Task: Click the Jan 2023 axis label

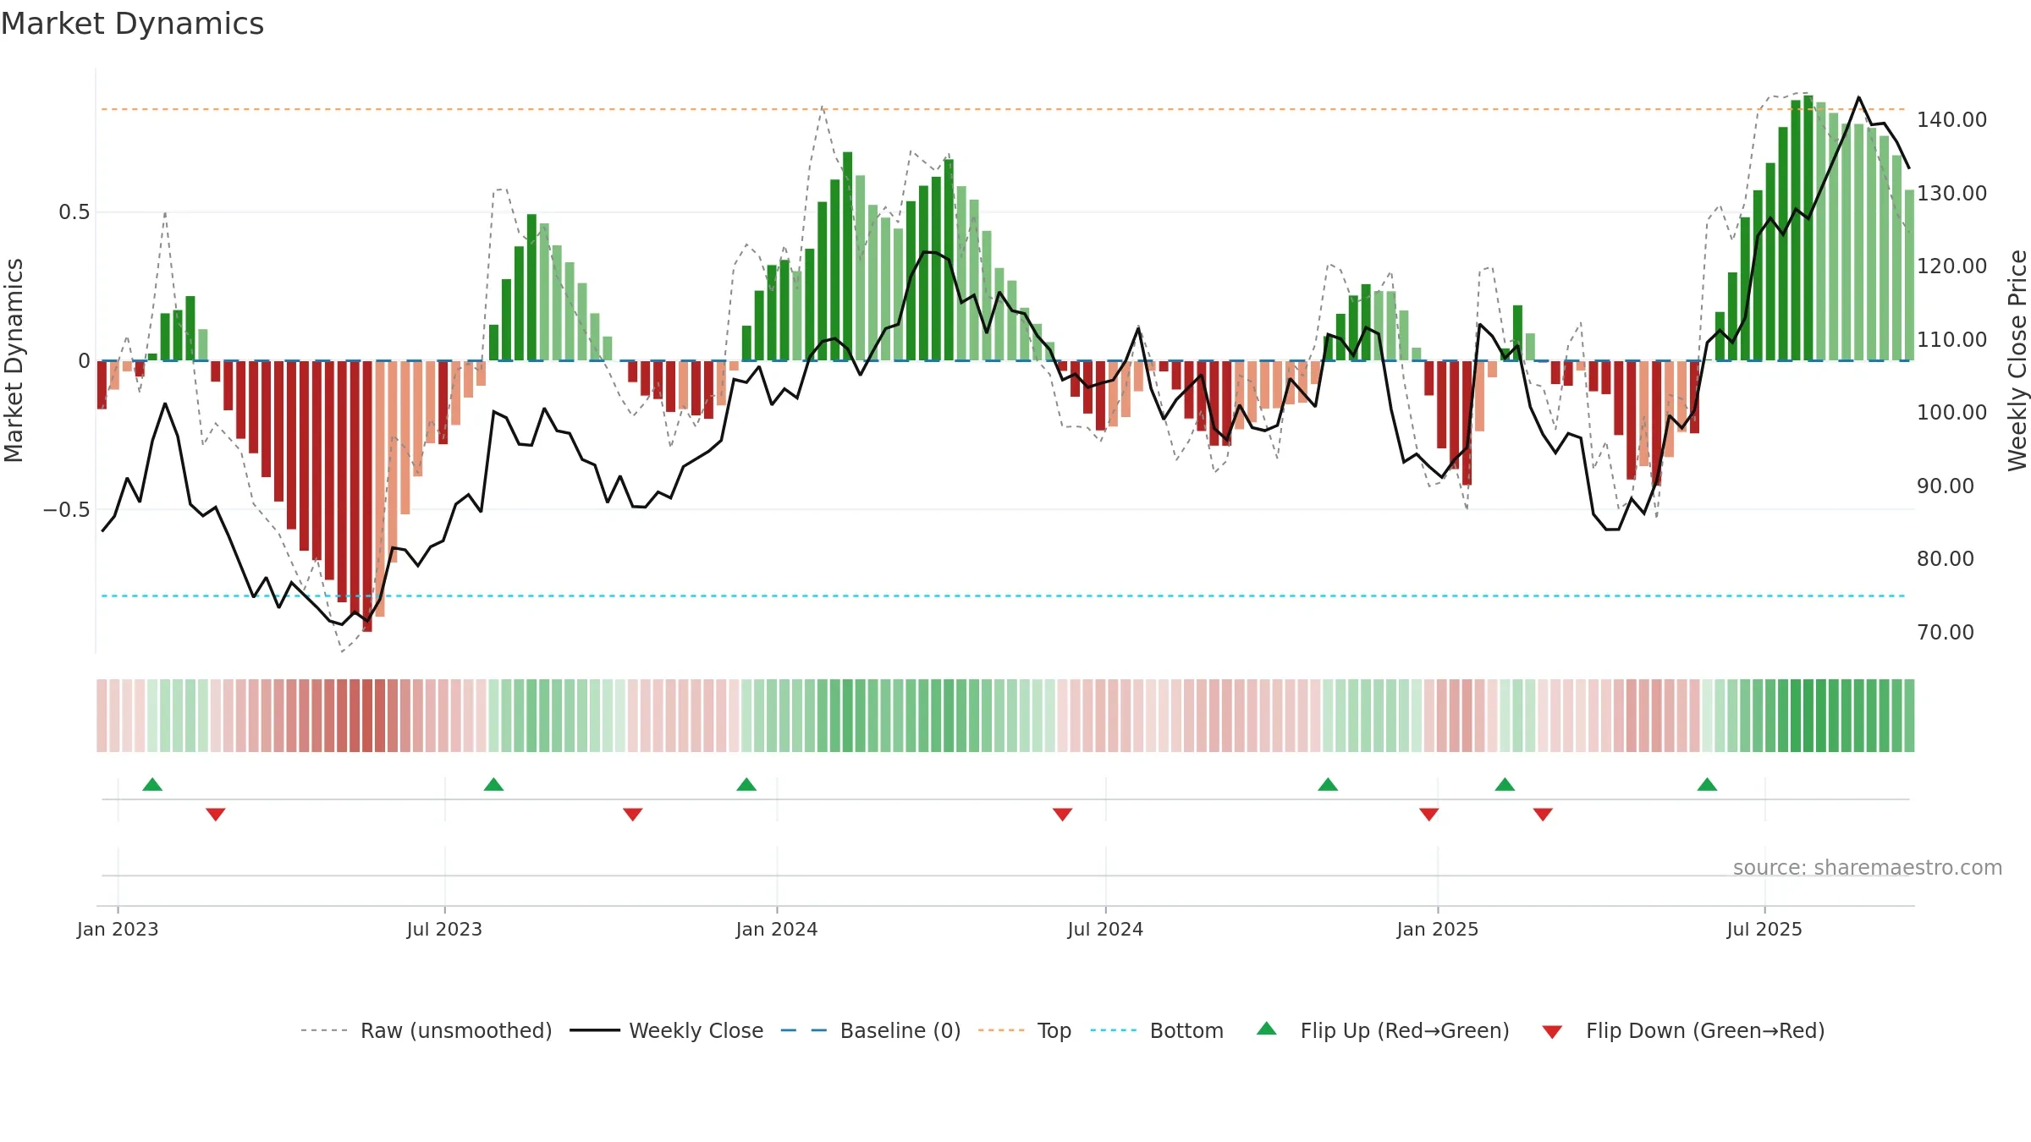Action: coord(118,929)
